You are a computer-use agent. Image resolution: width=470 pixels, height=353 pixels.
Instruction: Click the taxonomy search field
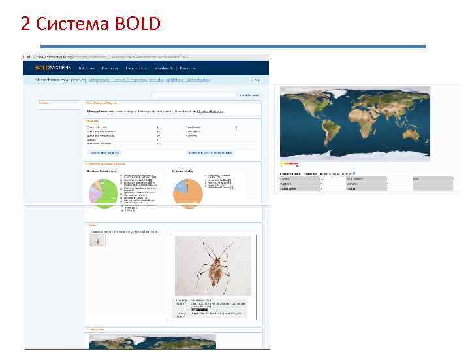tap(195, 95)
